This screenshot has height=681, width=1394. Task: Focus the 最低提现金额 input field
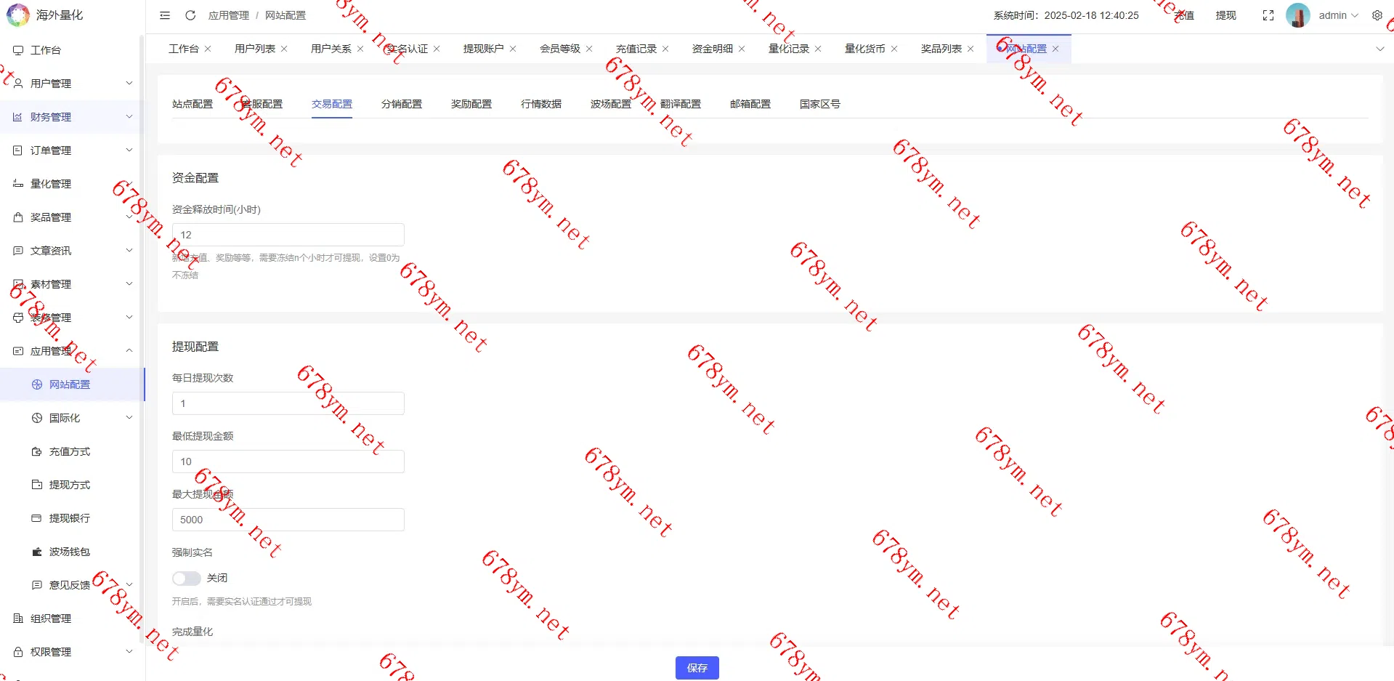(x=288, y=462)
